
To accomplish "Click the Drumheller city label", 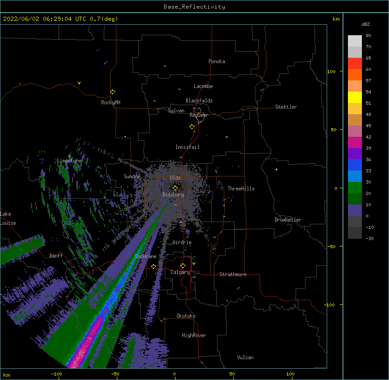I will (x=288, y=220).
